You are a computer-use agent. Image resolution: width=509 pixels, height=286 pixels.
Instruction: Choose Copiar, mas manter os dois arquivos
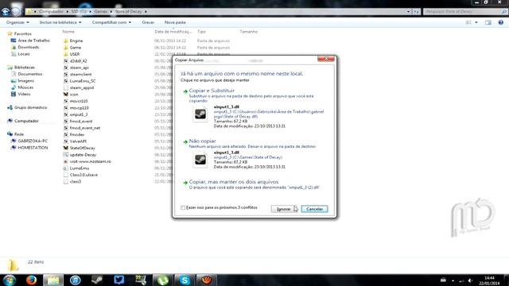click(x=233, y=182)
